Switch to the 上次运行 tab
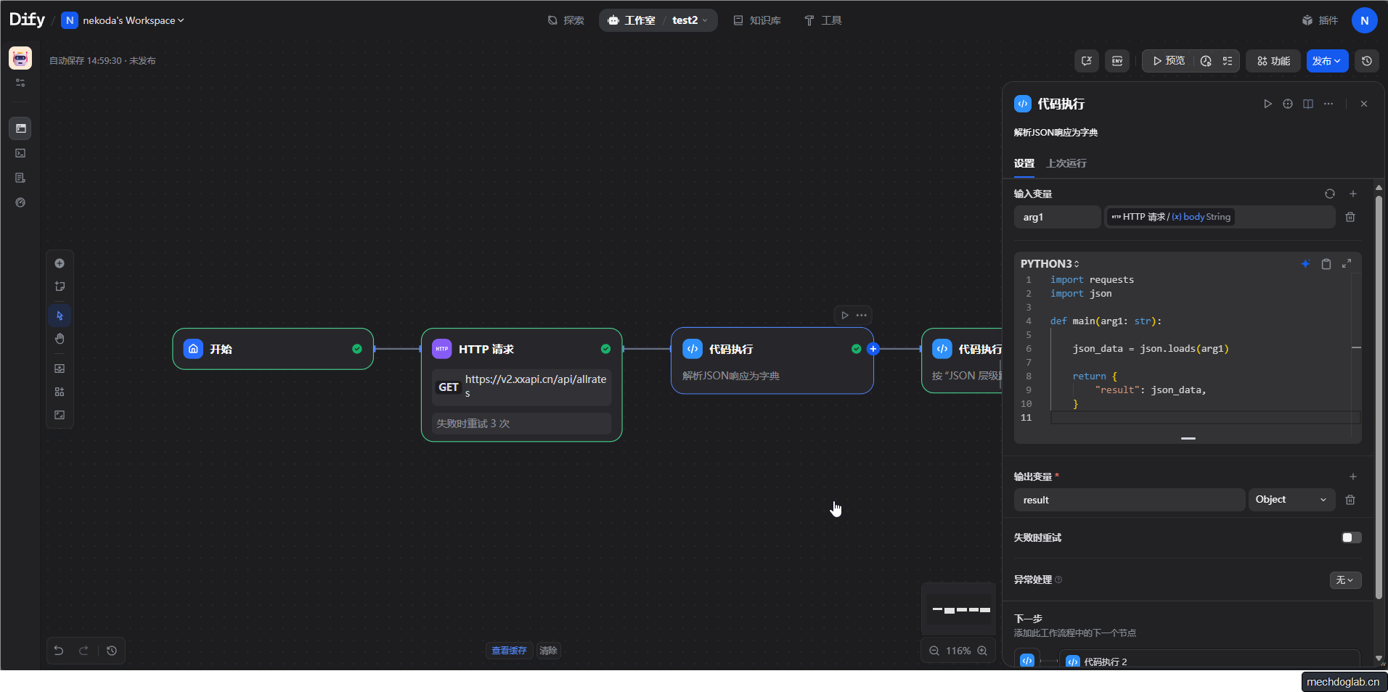This screenshot has height=692, width=1388. point(1066,163)
